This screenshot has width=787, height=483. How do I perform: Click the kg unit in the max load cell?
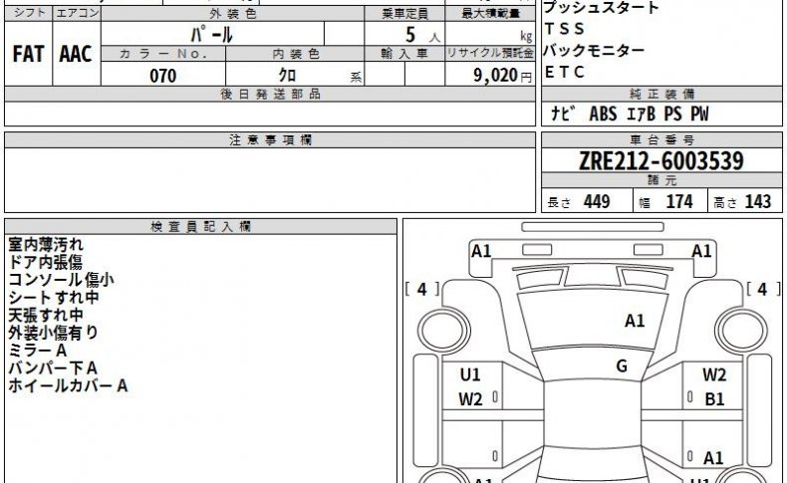(x=526, y=36)
